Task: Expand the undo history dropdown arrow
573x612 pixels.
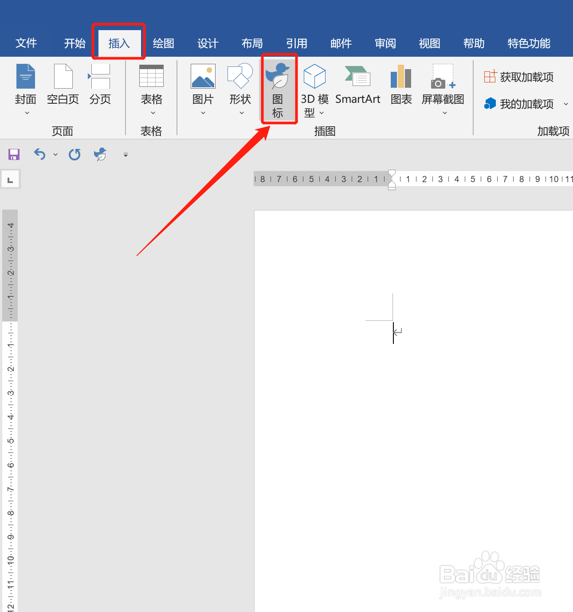Action: coord(55,155)
